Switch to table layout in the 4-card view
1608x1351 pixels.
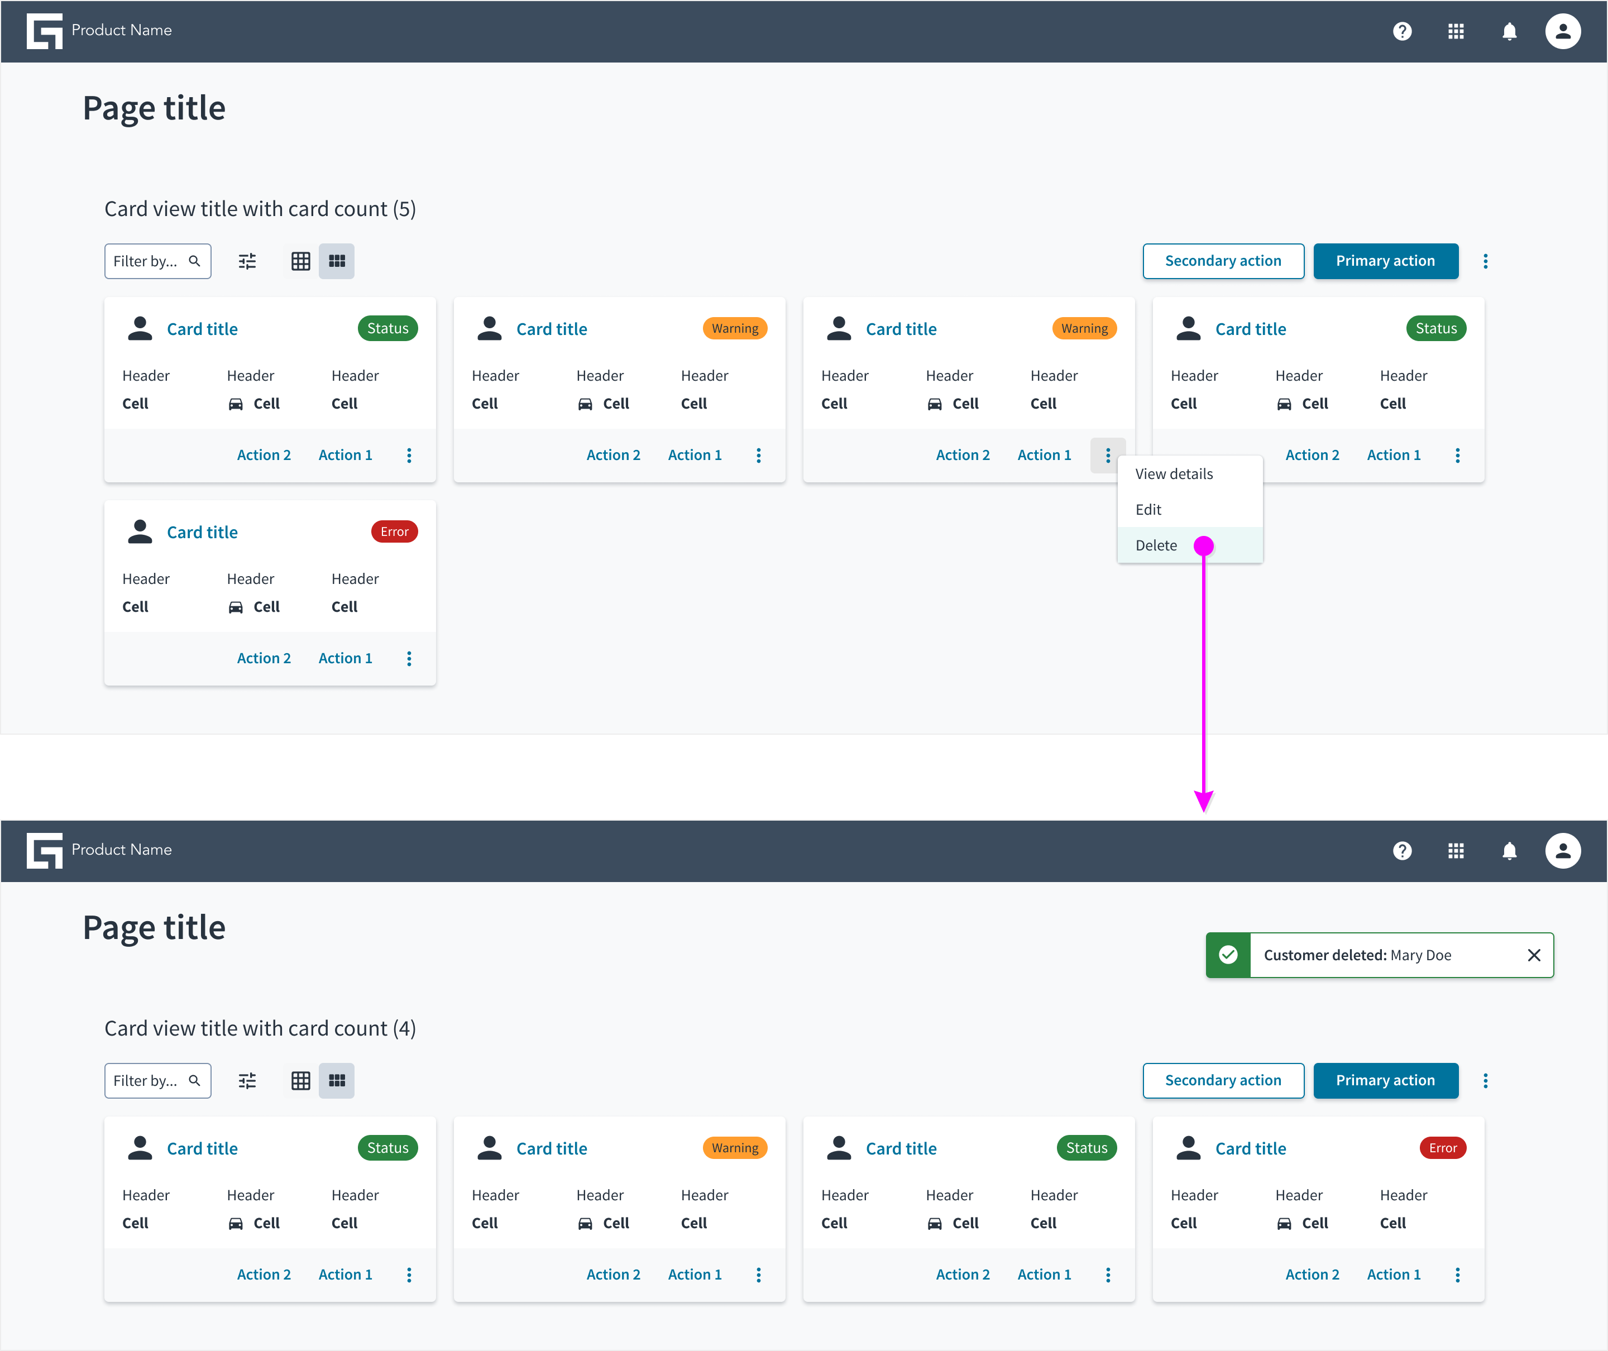pos(301,1081)
